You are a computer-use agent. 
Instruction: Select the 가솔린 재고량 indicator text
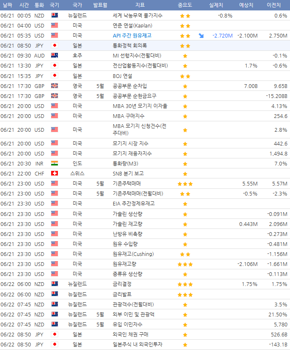128,224
